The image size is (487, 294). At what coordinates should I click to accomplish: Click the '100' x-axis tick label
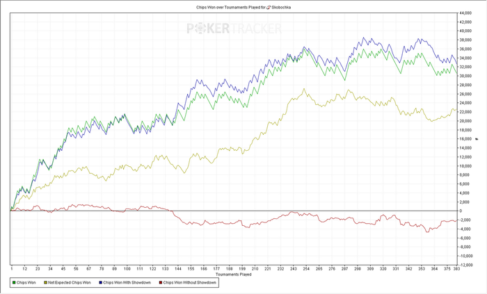coord(127,269)
